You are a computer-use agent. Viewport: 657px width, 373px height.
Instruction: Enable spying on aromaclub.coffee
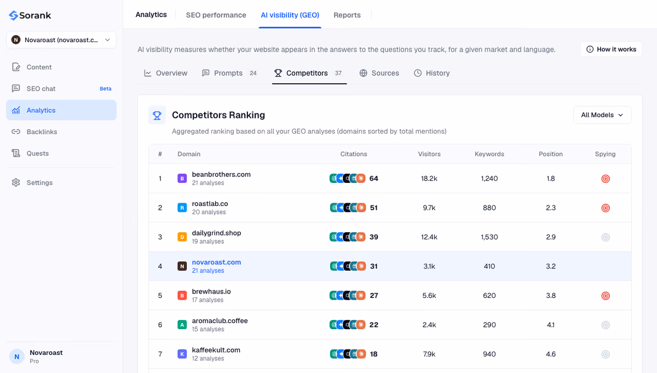pyautogui.click(x=606, y=325)
